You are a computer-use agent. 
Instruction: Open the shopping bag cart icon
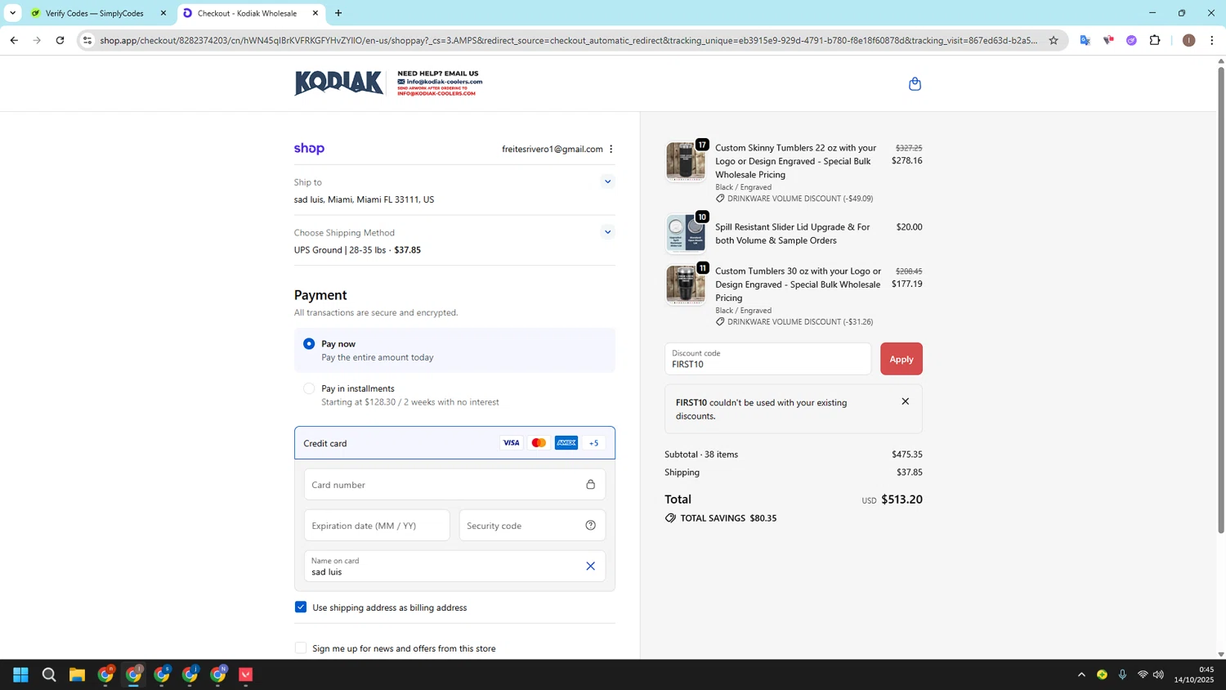pyautogui.click(x=915, y=83)
